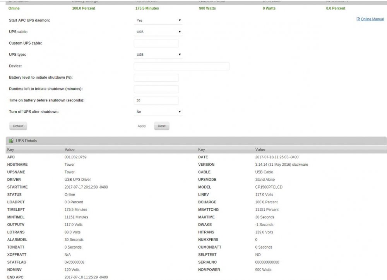The width and height of the screenshot is (387, 280).
Task: Click the ALARMDEL key cell
Action: [17, 240]
